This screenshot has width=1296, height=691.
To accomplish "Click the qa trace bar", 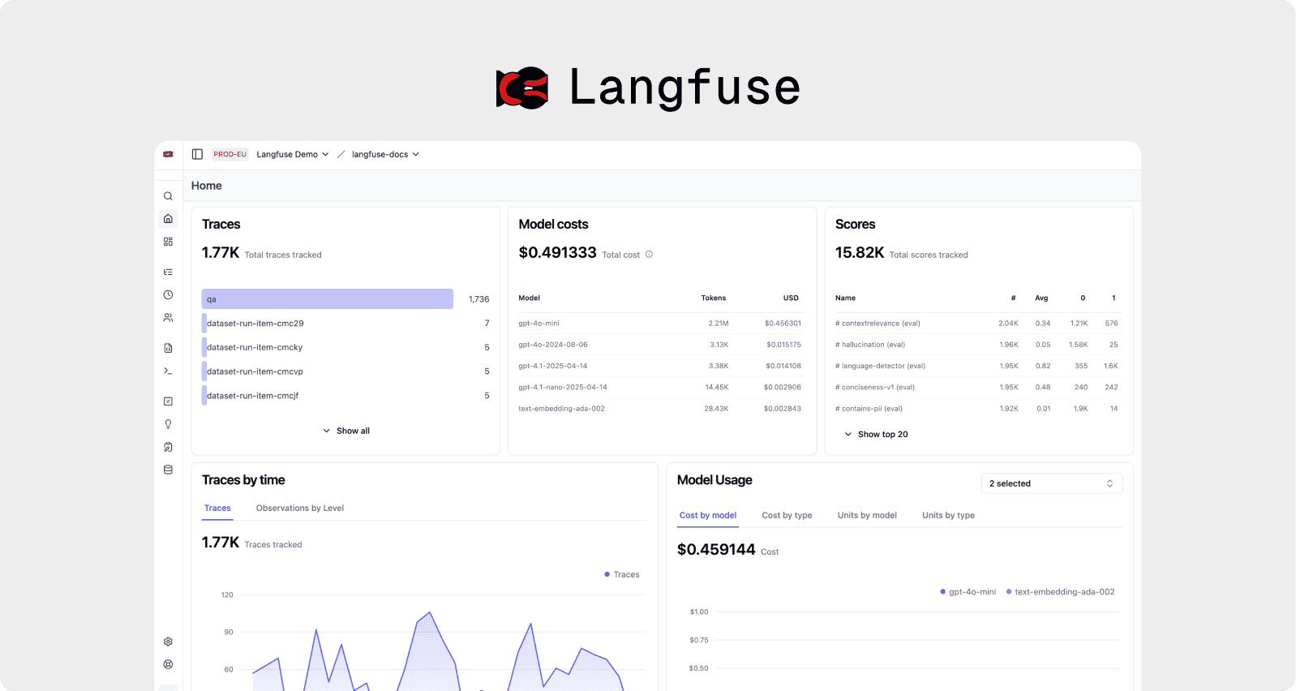I will click(x=328, y=299).
